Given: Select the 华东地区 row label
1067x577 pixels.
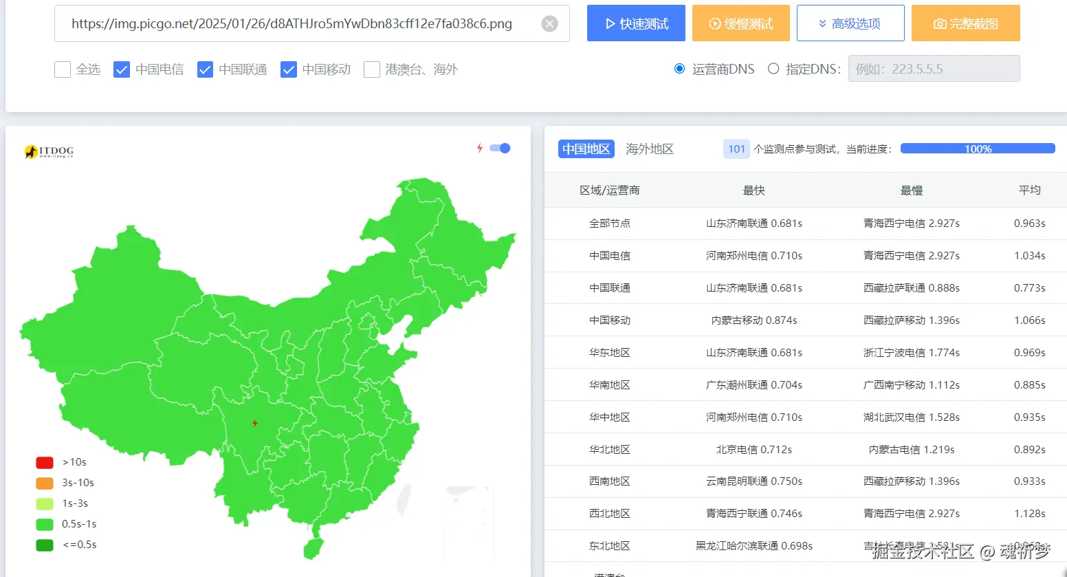Looking at the screenshot, I should point(610,353).
